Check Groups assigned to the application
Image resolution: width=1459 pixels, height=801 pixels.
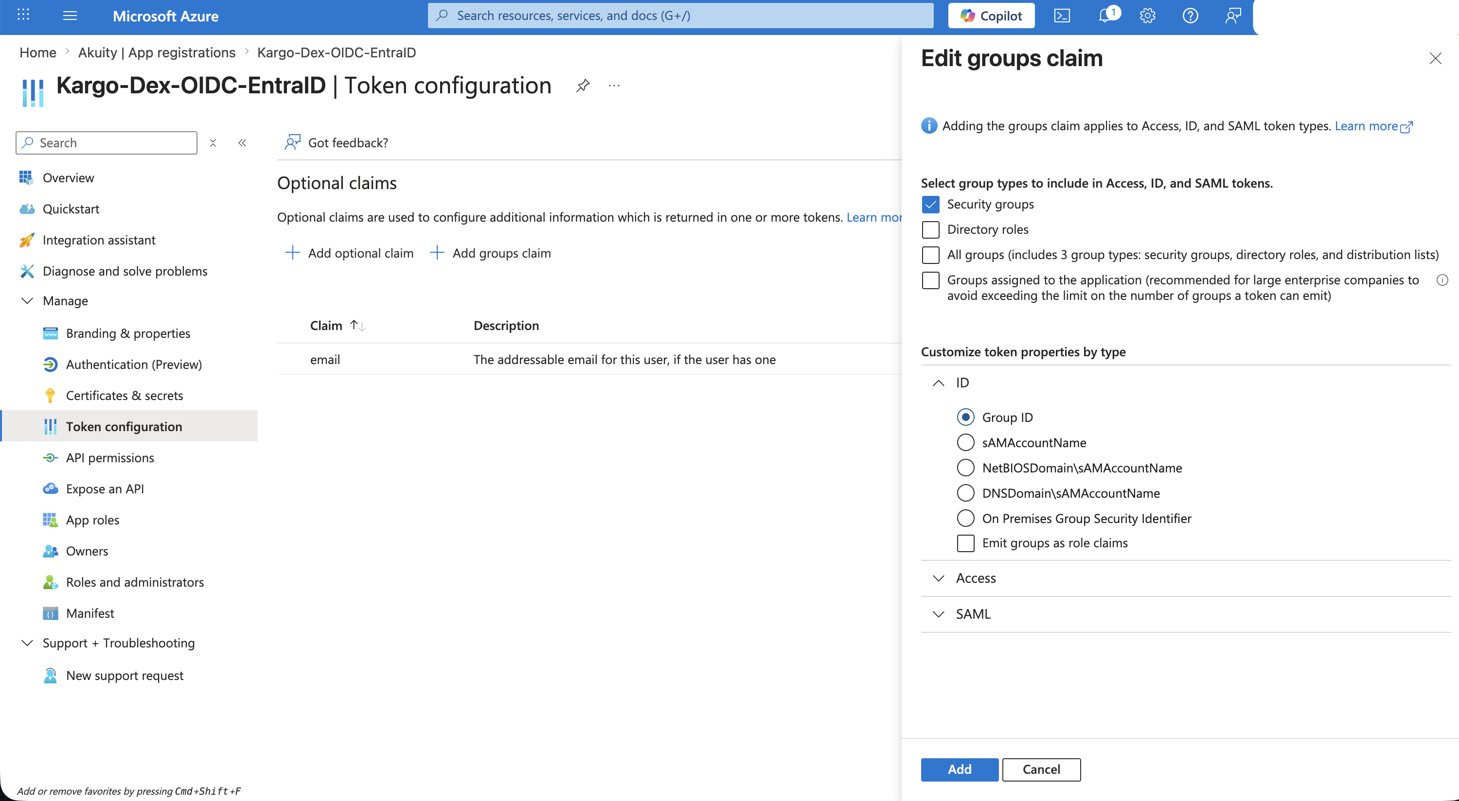click(930, 280)
